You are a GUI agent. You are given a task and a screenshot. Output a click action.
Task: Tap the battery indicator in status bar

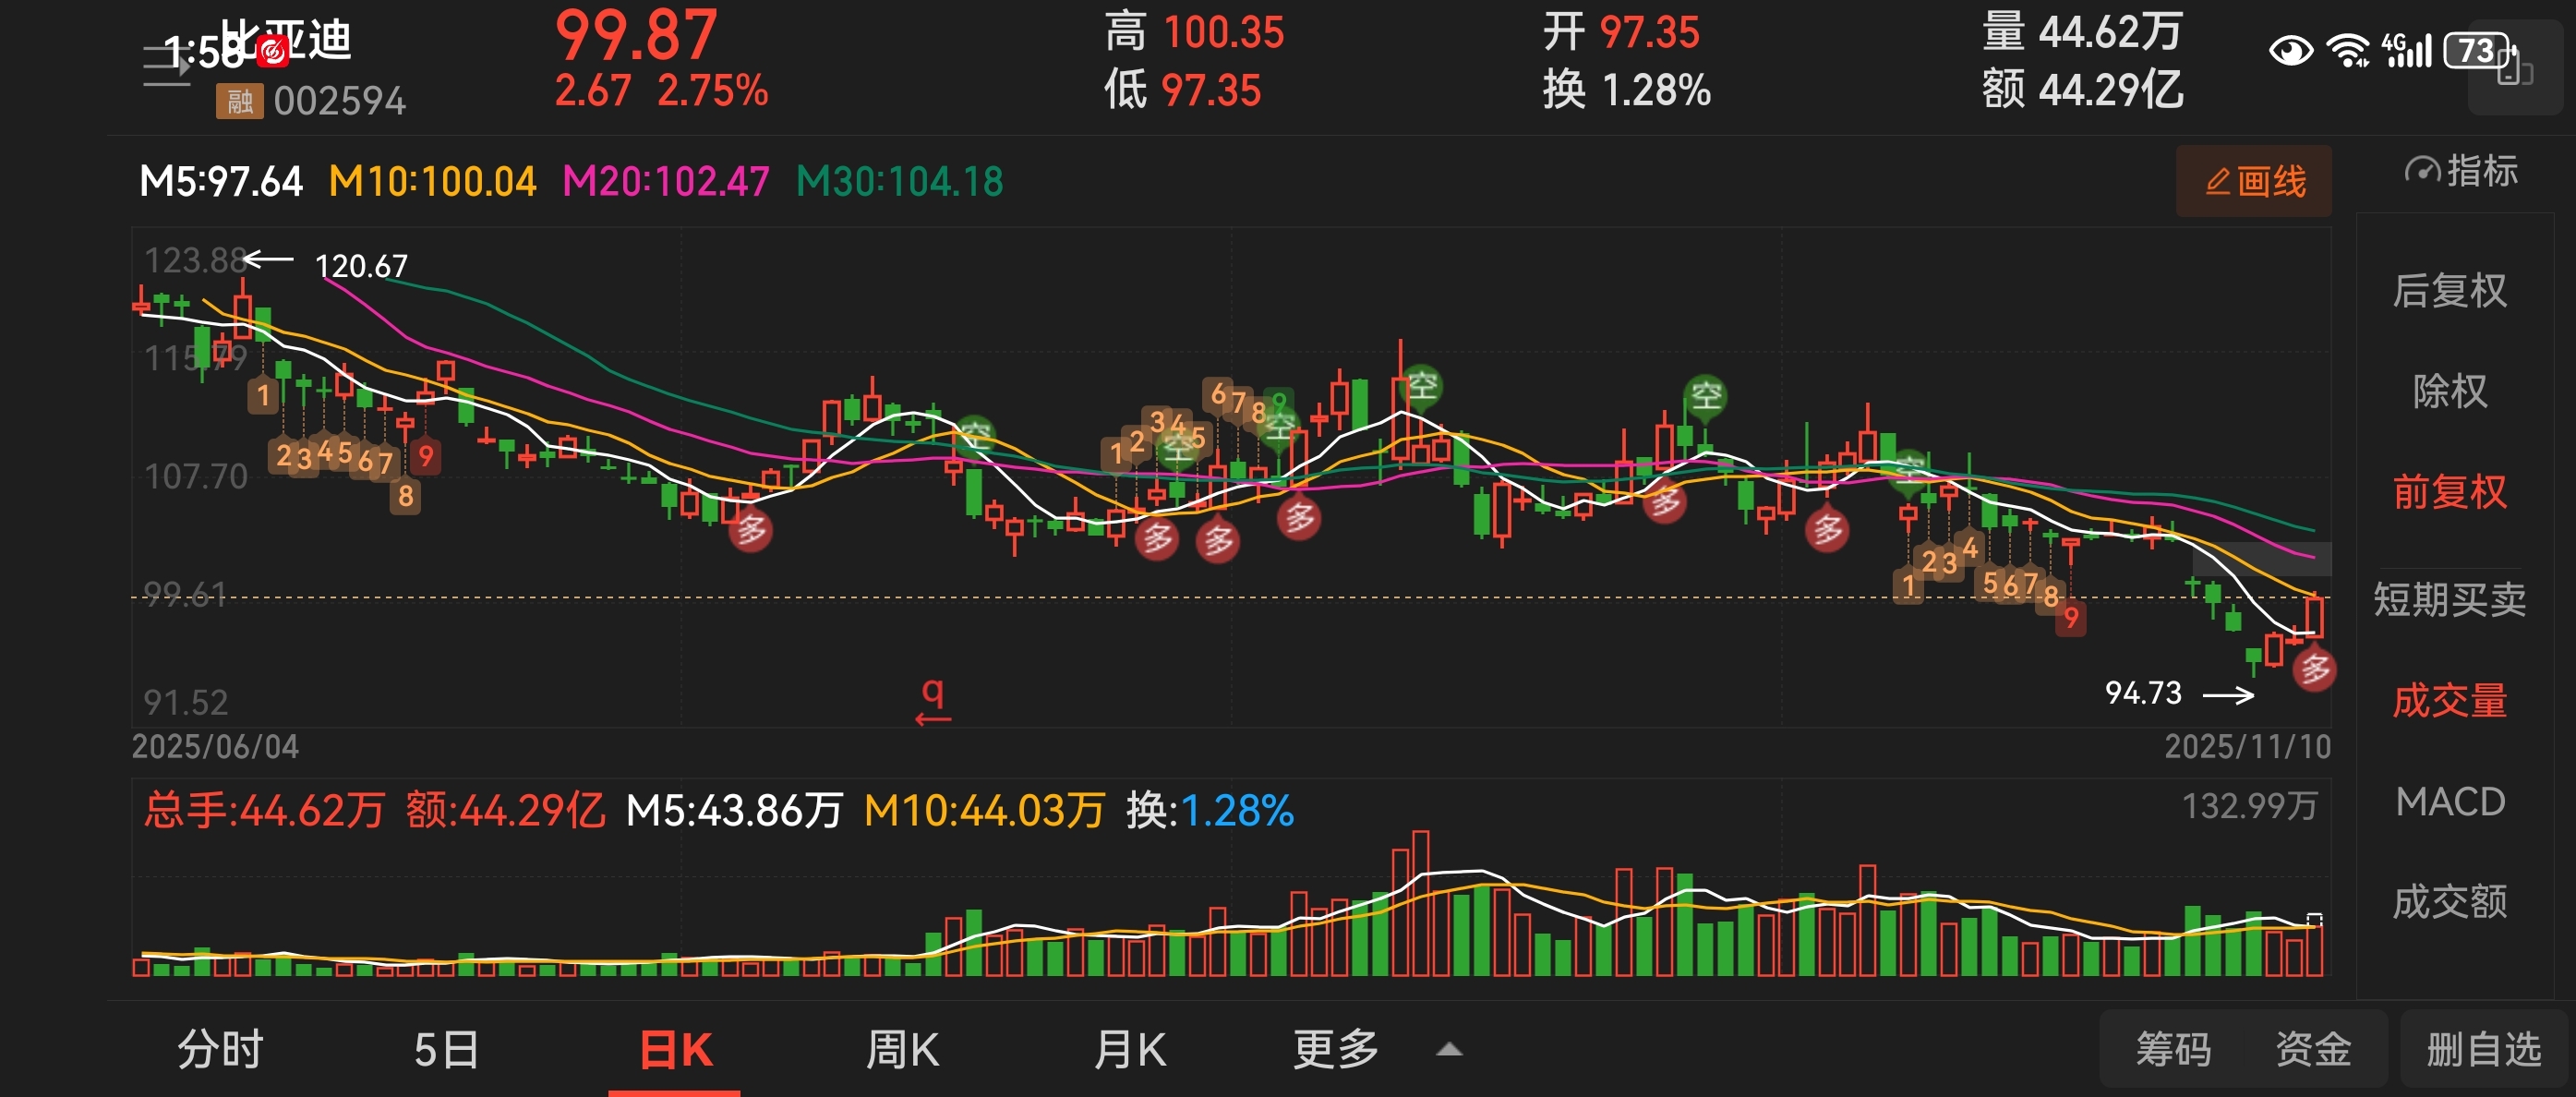(2477, 49)
